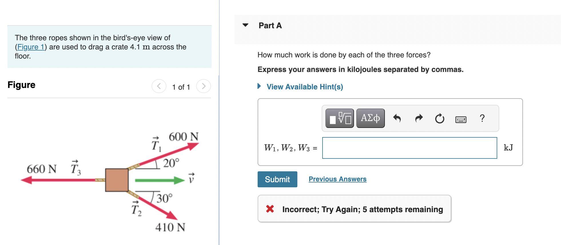Redo the equation entry
Image resolution: width=561 pixels, height=245 pixels.
pos(418,118)
